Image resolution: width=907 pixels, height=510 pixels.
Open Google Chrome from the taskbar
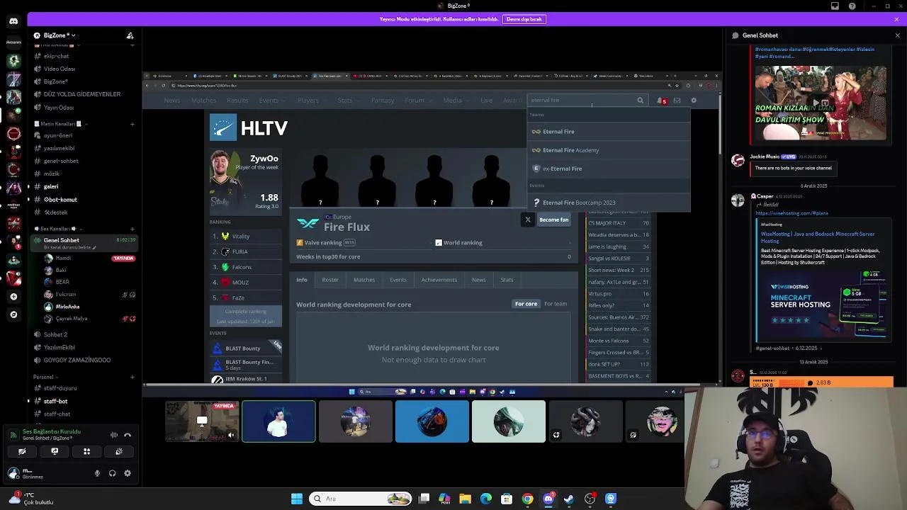tap(527, 499)
